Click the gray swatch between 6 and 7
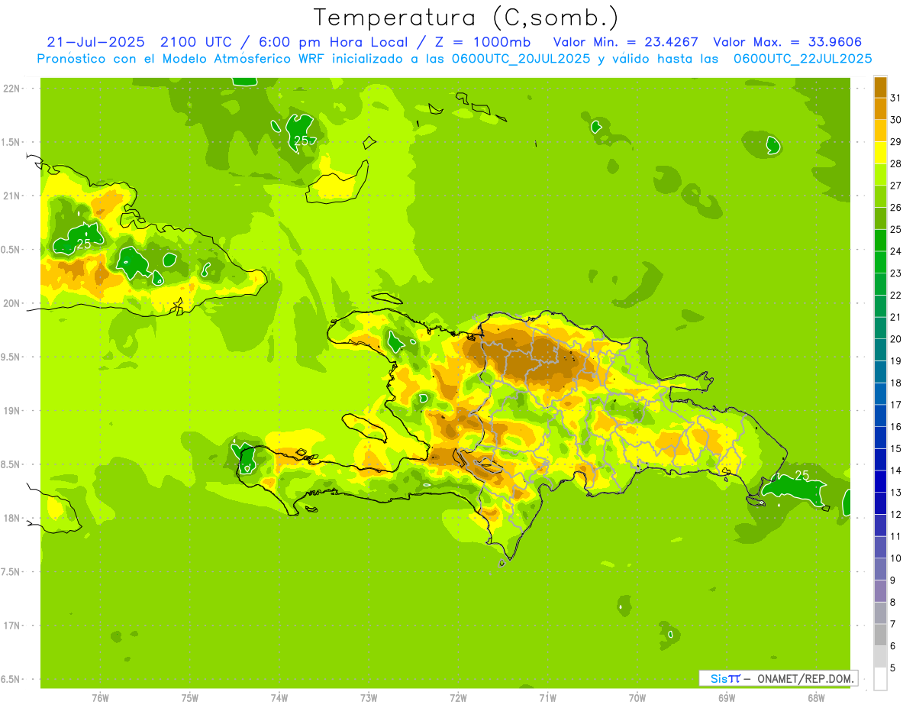This screenshot has width=916, height=708. 880,635
